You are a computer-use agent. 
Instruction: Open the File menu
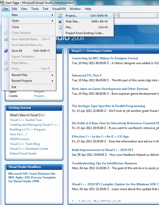(x=6, y=9)
